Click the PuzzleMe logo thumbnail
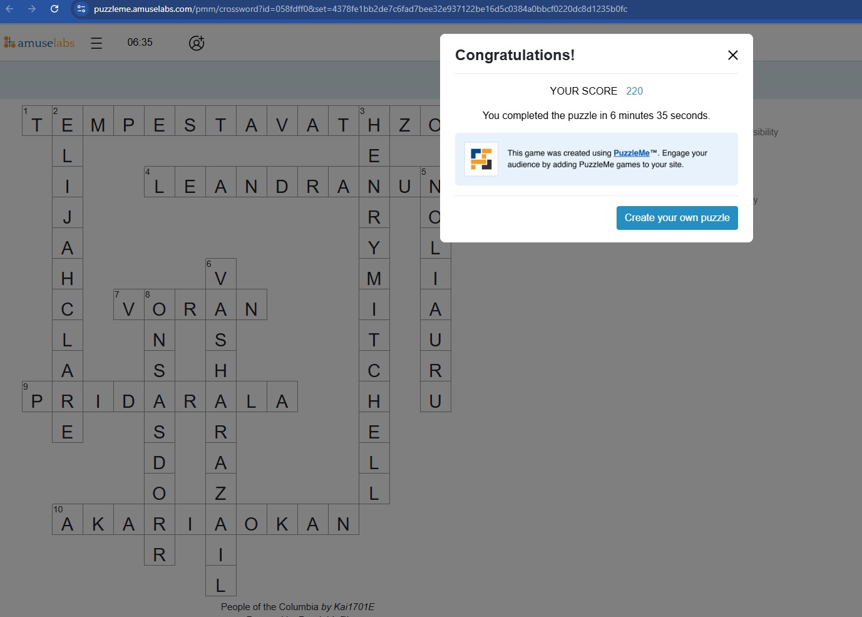The width and height of the screenshot is (862, 617). [481, 159]
